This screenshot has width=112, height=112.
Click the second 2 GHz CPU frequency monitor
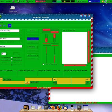pyautogui.click(x=29, y=1)
